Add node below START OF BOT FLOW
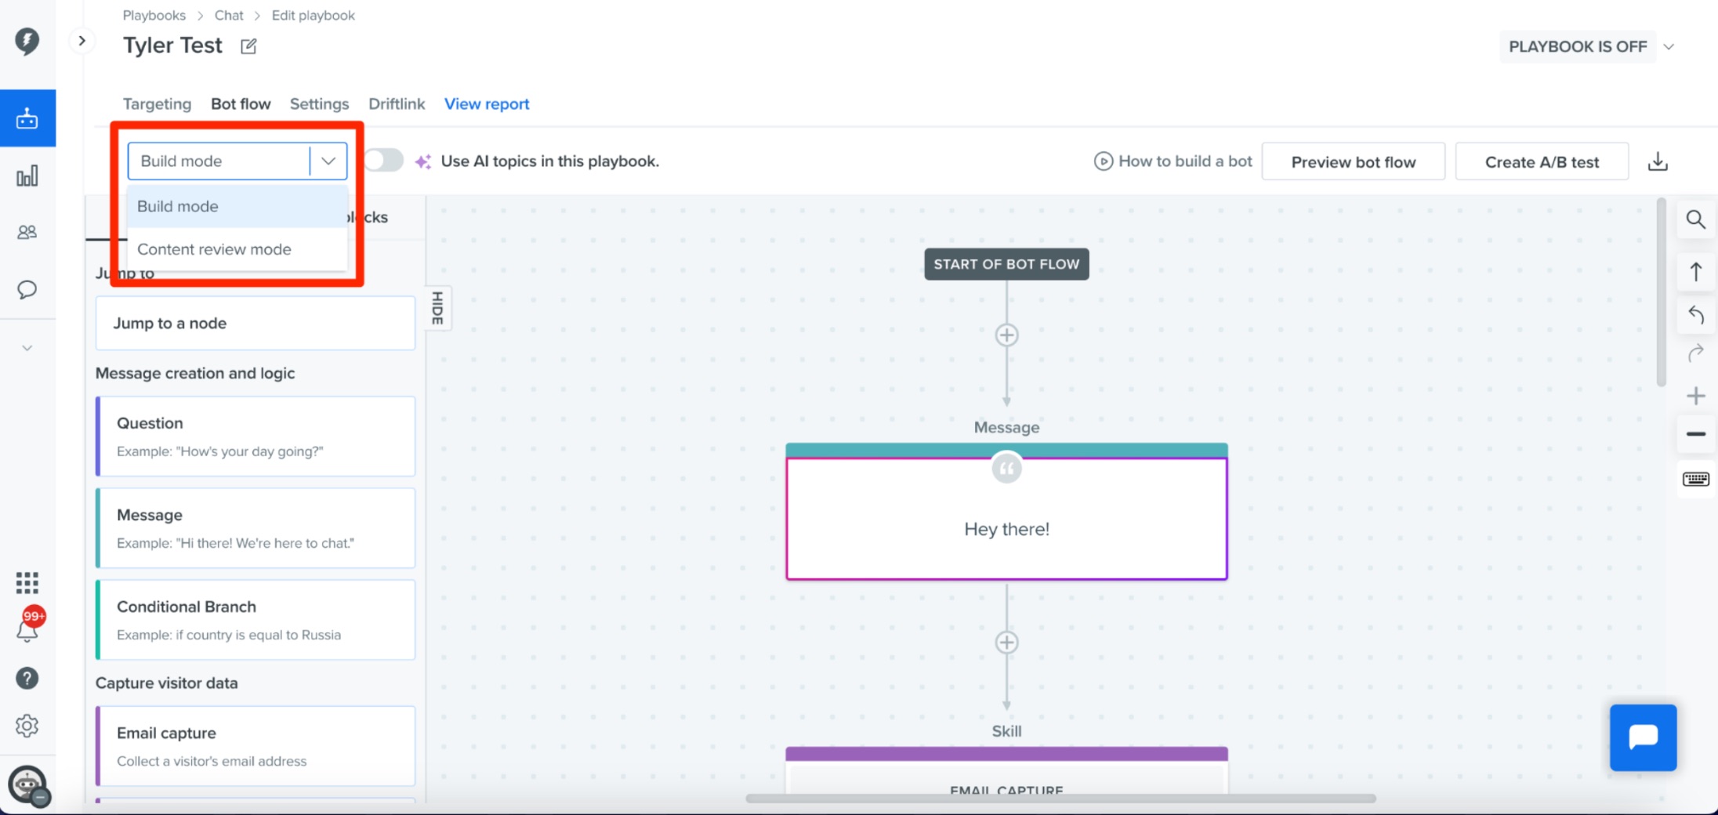The height and width of the screenshot is (815, 1718). point(1006,335)
